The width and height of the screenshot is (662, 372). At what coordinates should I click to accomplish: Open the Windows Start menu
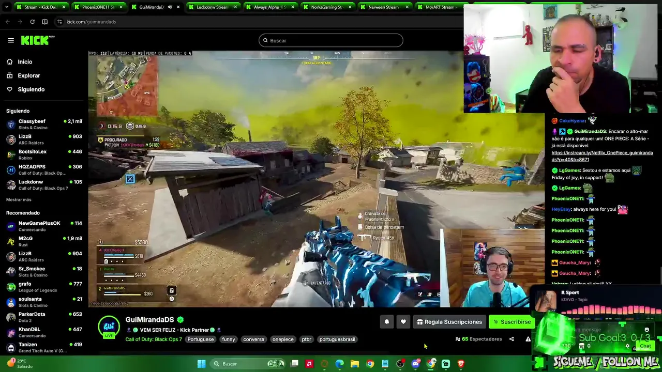[x=201, y=364]
